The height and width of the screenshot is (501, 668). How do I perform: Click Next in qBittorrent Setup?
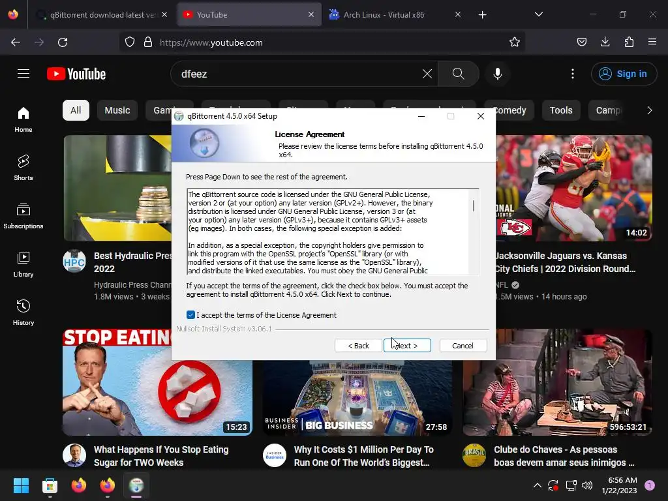tap(407, 346)
